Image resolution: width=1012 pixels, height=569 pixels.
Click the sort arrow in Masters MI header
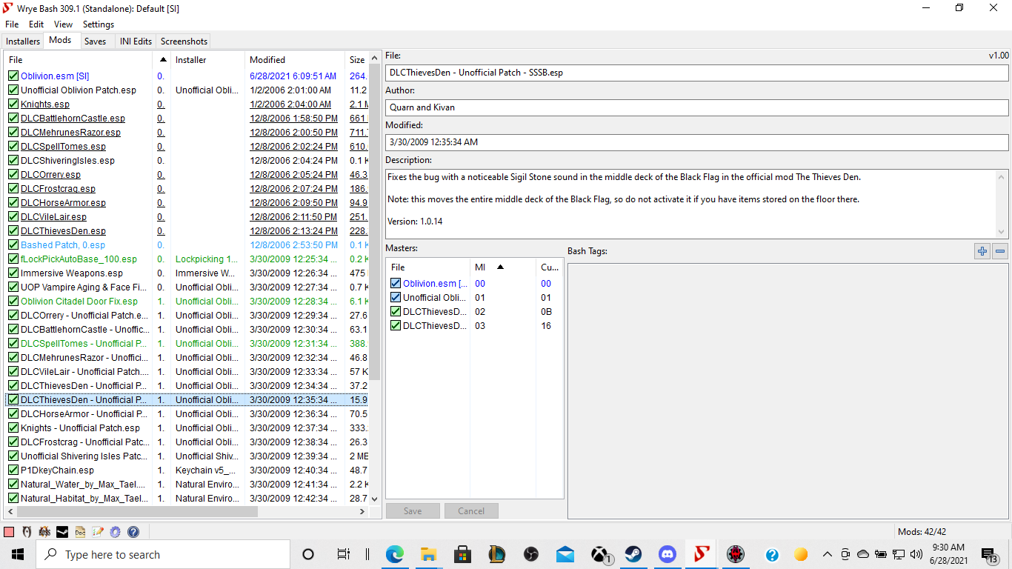point(502,267)
